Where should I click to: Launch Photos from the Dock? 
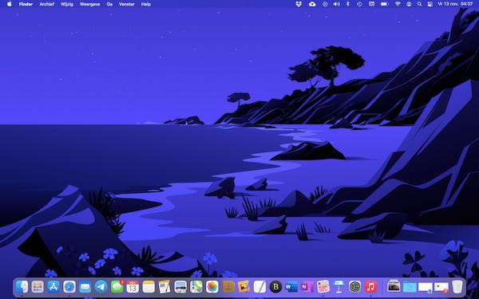click(x=212, y=287)
